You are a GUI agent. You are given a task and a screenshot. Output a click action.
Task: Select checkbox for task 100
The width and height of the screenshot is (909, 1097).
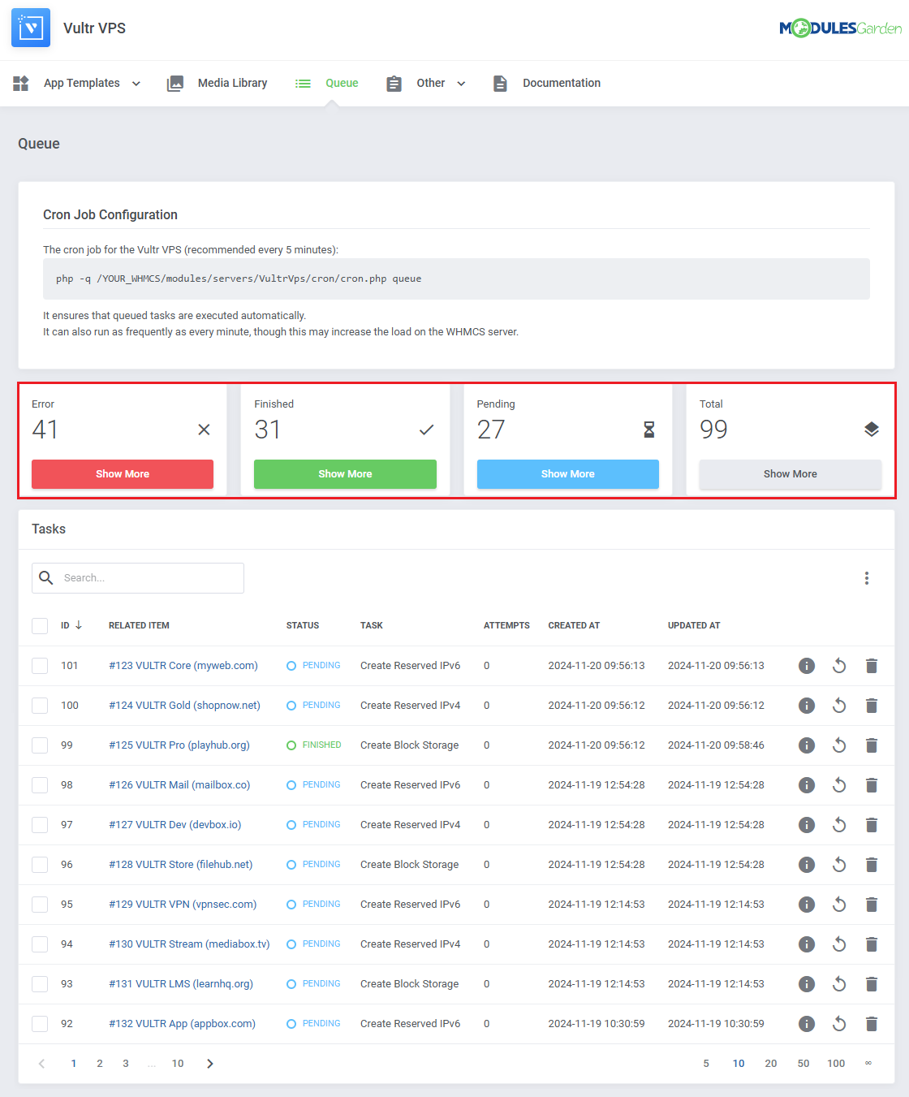[x=40, y=706]
